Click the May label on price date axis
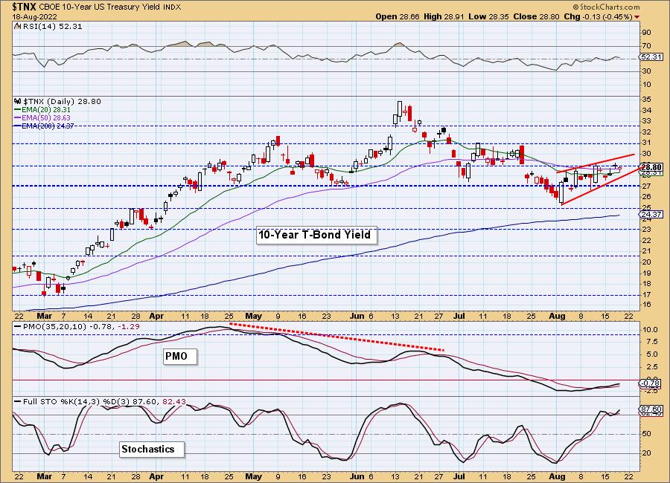 click(x=254, y=316)
